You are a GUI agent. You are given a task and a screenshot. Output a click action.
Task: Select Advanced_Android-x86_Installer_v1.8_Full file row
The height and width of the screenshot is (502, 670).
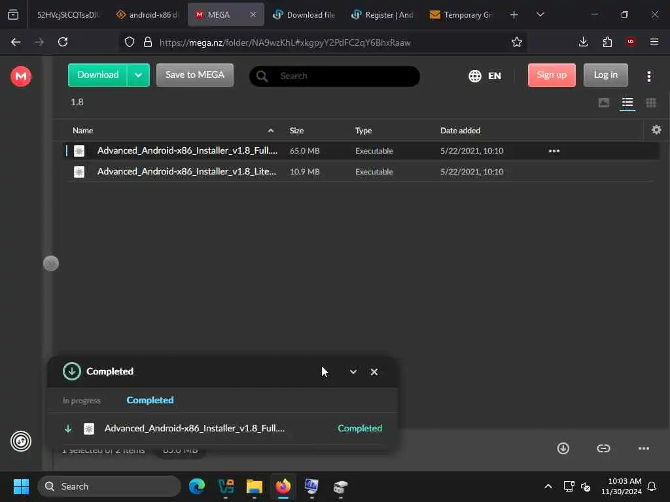point(361,151)
